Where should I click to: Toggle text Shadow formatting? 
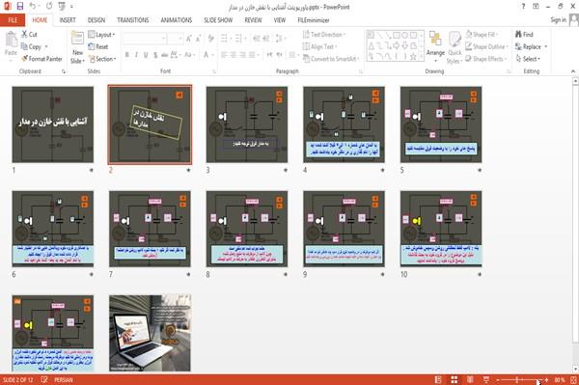[155, 55]
